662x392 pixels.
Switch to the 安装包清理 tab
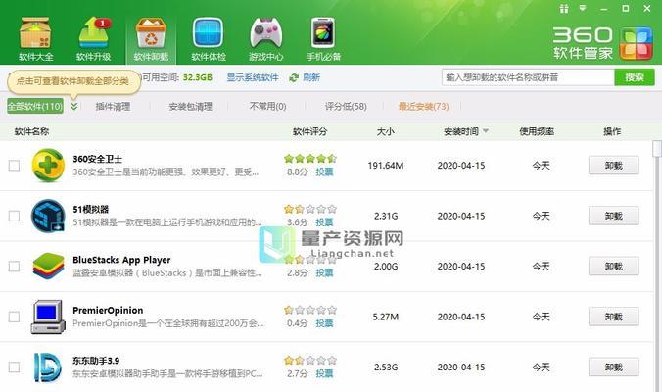(190, 107)
